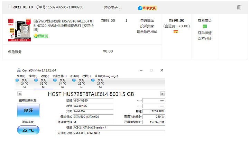Click the standard field ACS-2 | ATA8-ACS version 4
This screenshot has width=249, height=152.
coord(119,127)
